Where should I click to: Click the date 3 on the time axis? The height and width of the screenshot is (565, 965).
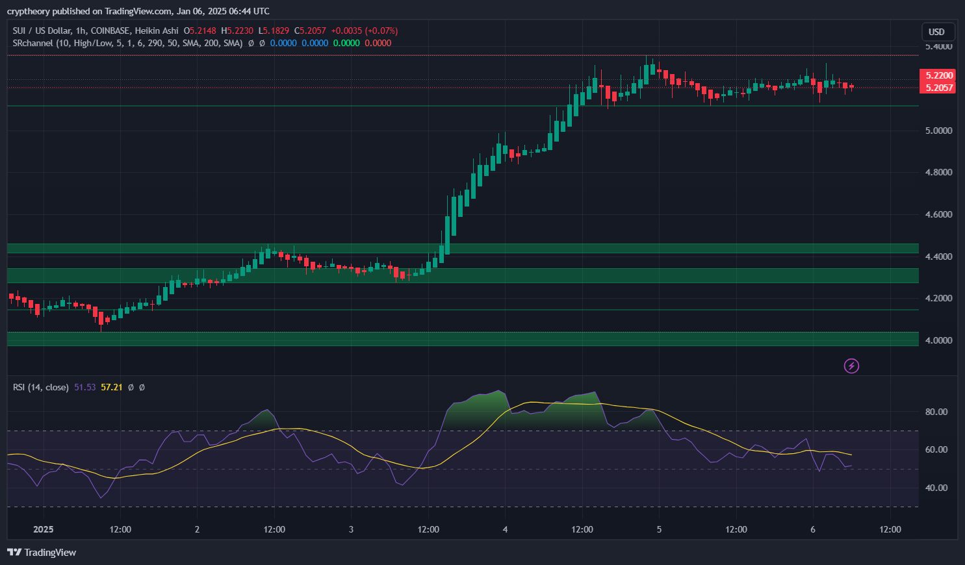(351, 529)
